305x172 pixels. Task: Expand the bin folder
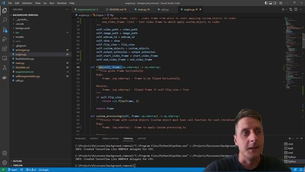click(17, 32)
